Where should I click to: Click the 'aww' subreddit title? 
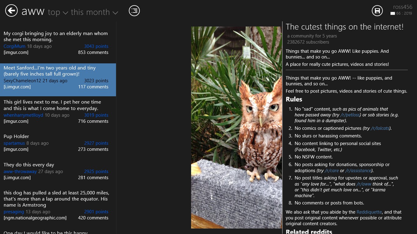[x=33, y=12]
